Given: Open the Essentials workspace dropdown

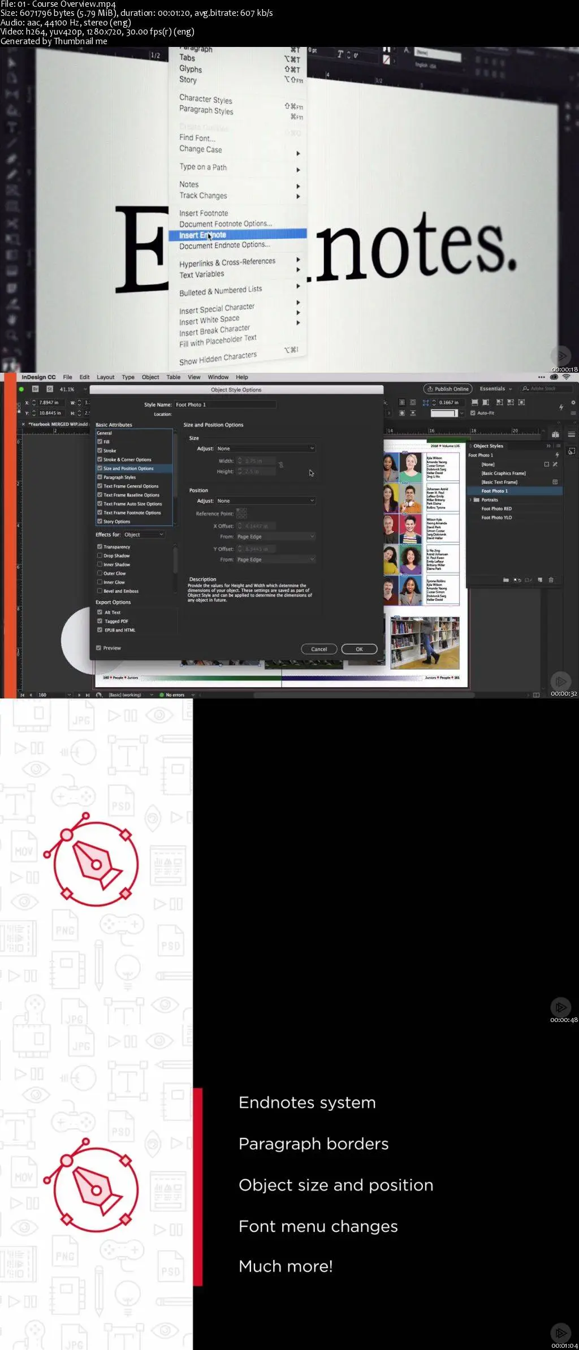Looking at the screenshot, I should tap(495, 389).
